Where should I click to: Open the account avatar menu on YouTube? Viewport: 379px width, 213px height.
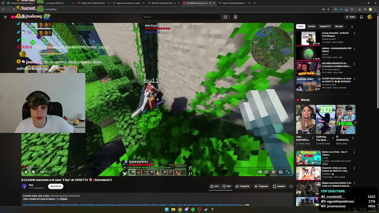coord(370,17)
